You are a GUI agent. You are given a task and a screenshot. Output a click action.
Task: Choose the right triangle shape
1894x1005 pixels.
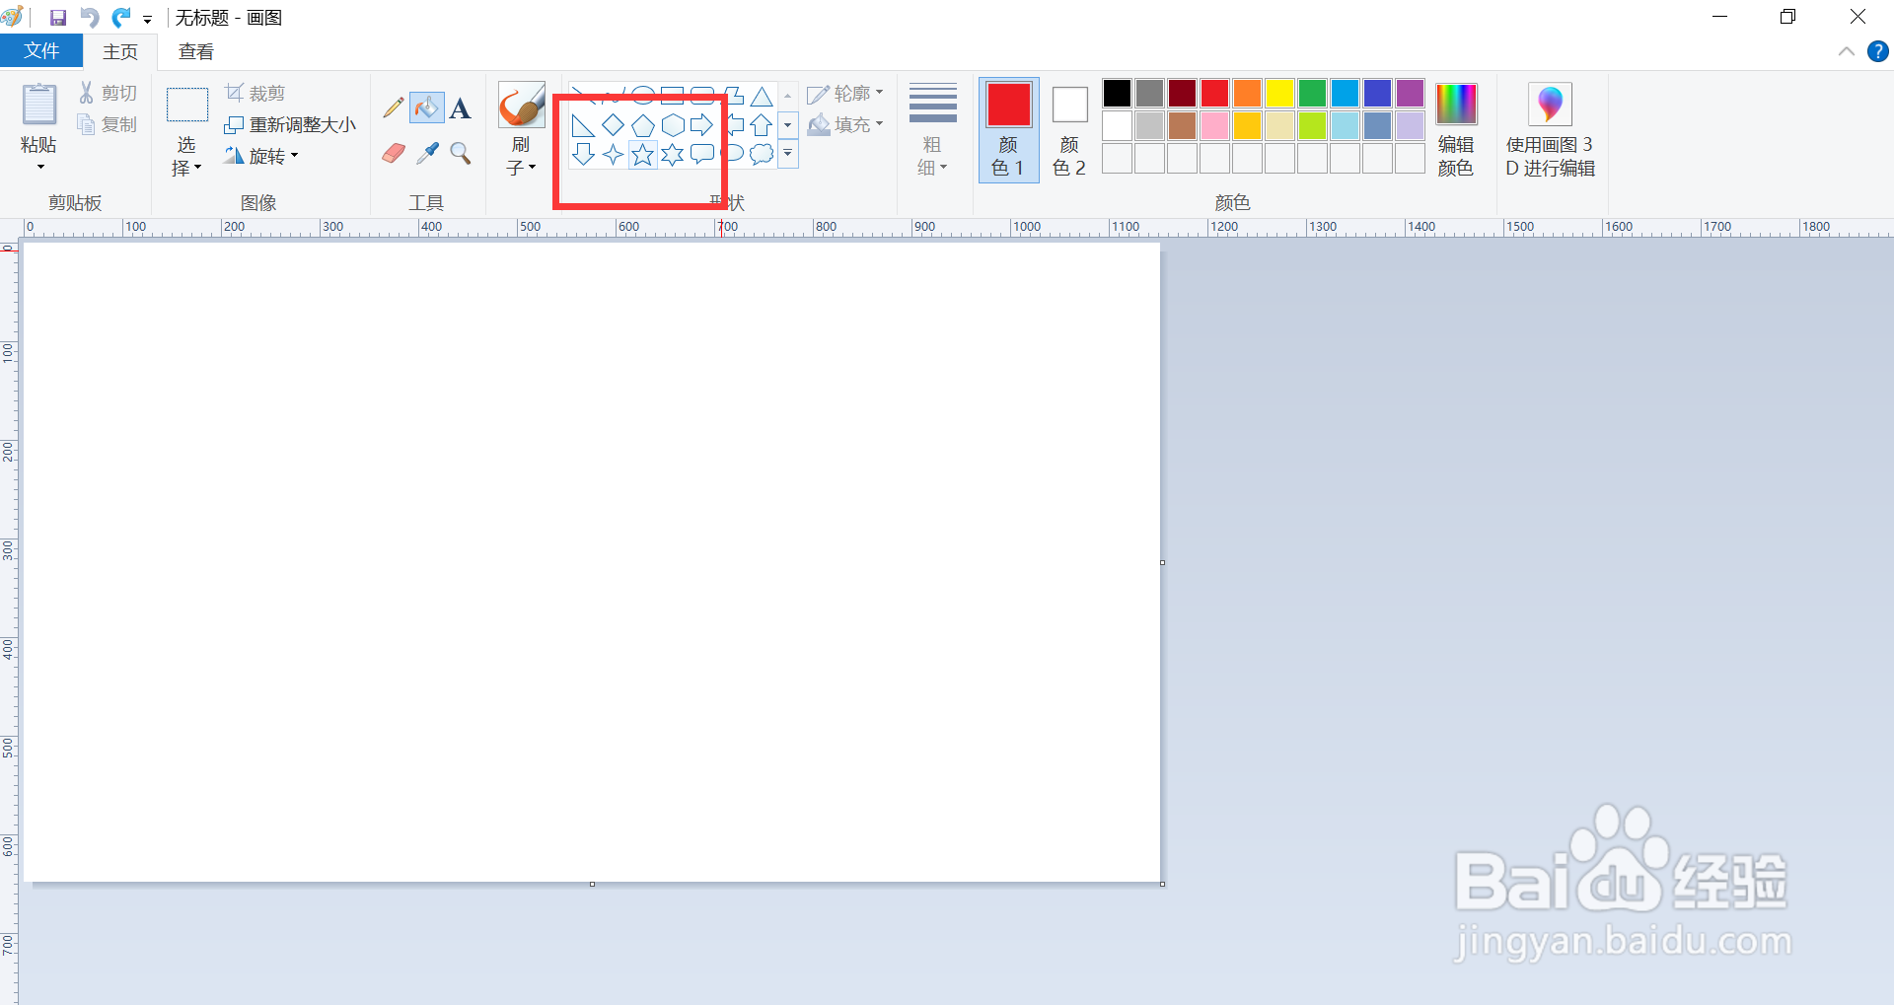tap(583, 125)
